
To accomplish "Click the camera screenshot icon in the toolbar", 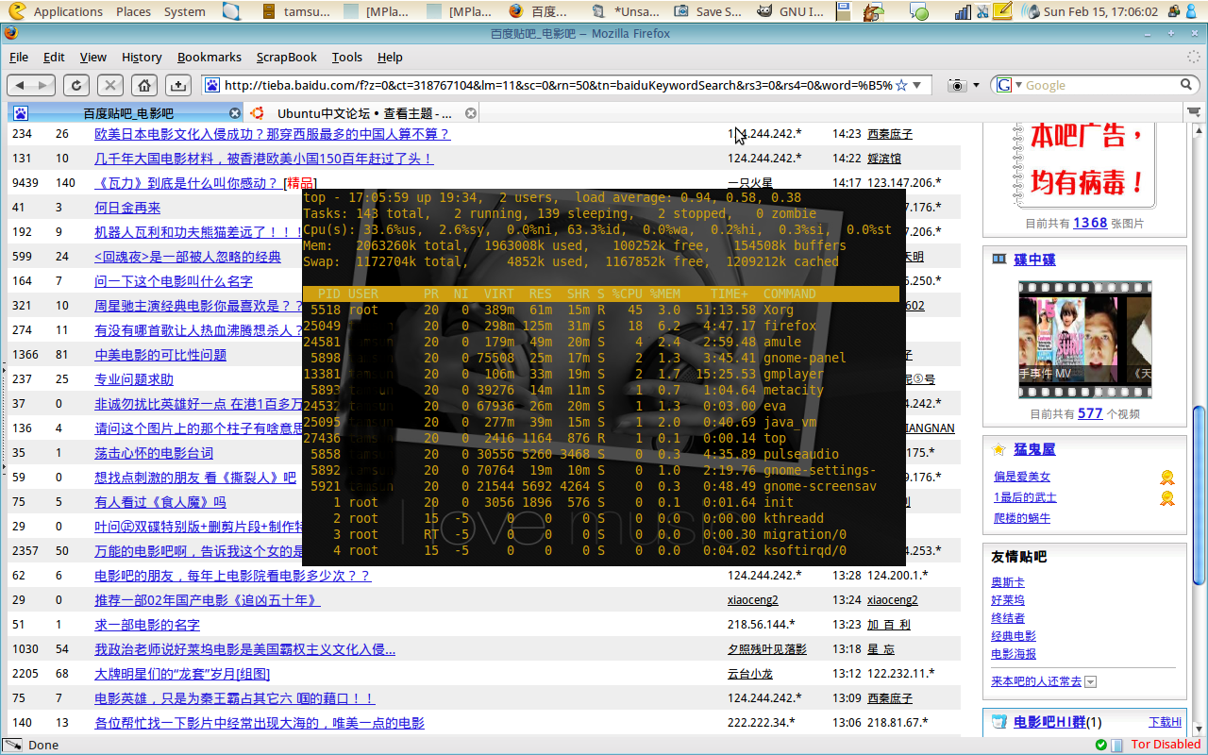I will coord(958,85).
